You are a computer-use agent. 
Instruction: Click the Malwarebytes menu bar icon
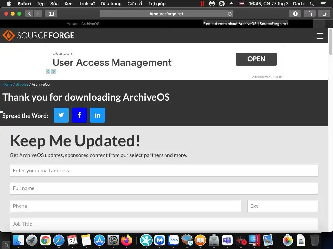click(212, 3)
